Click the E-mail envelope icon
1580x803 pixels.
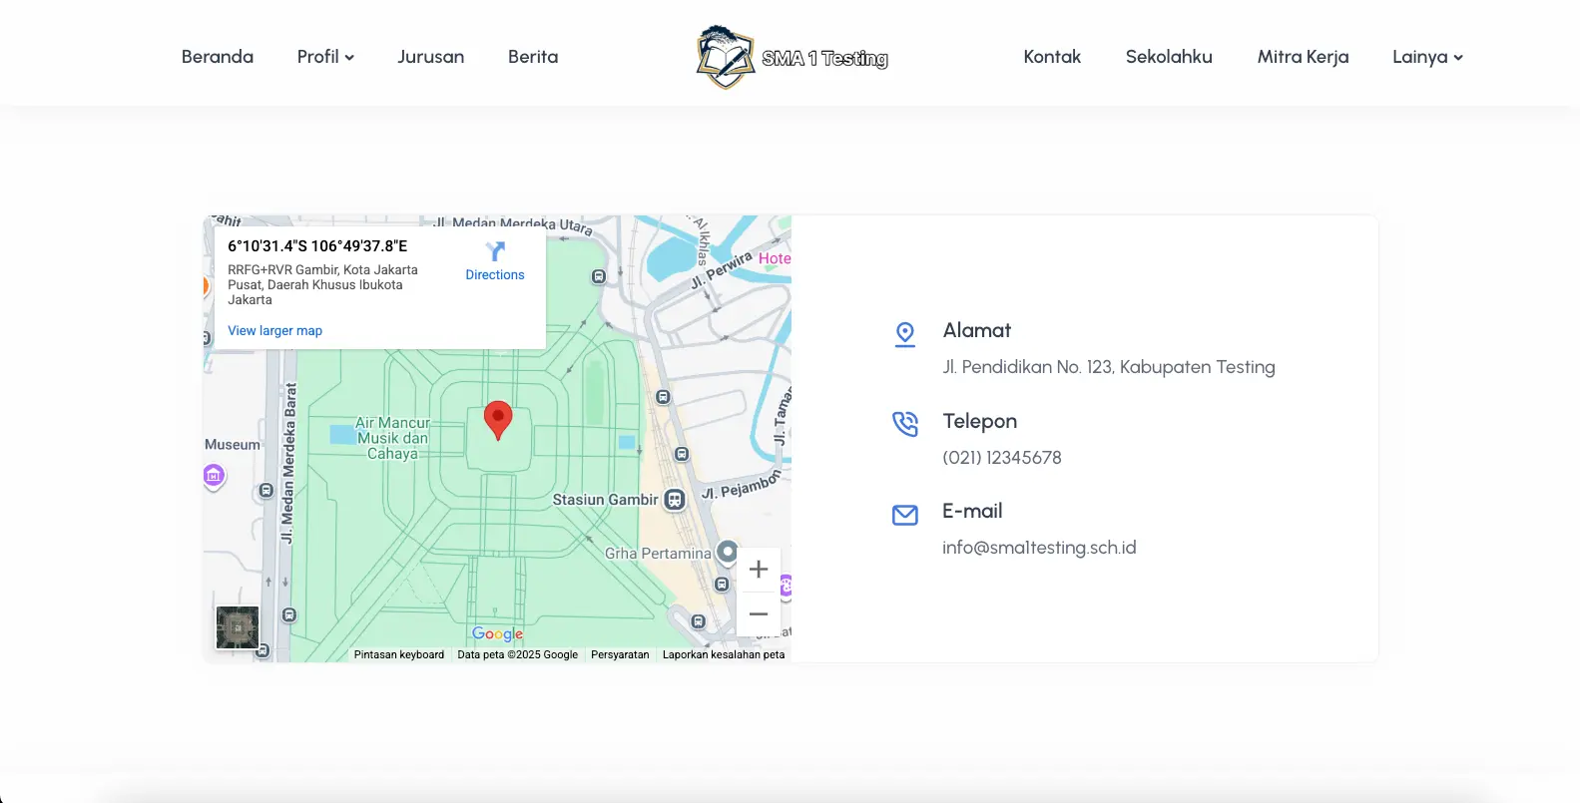(x=904, y=515)
